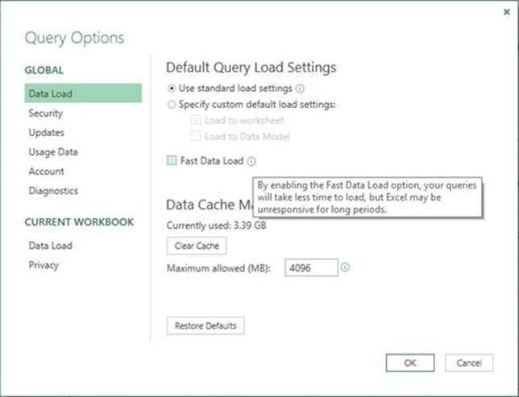519x397 pixels.
Task: Open the Security settings section
Action: pos(45,114)
